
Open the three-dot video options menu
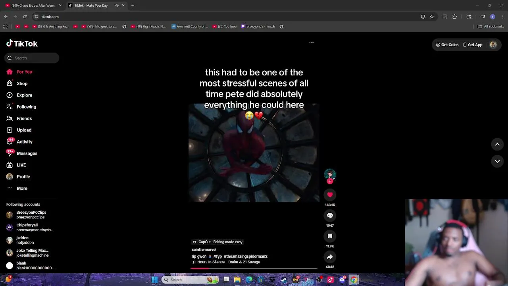tap(312, 43)
